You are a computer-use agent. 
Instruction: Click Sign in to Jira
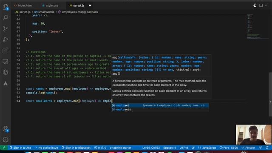20,148
